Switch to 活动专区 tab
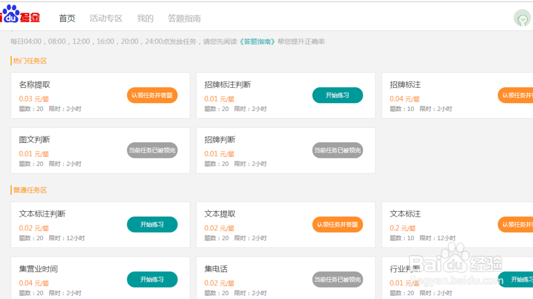The image size is (533, 299). [106, 18]
